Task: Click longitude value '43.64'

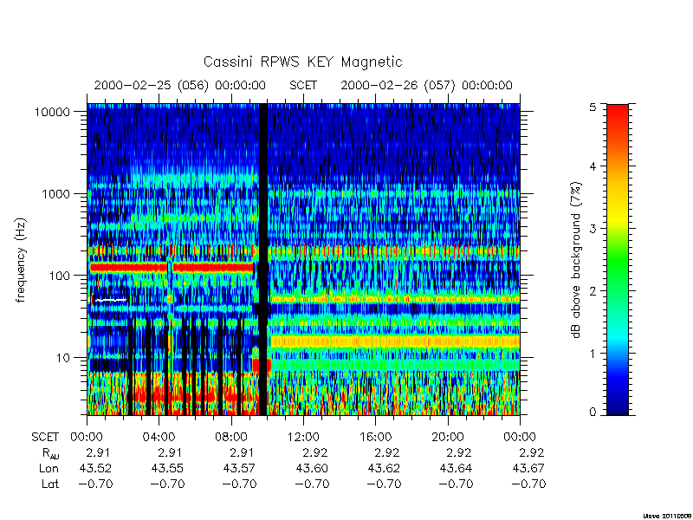Action: (x=457, y=468)
